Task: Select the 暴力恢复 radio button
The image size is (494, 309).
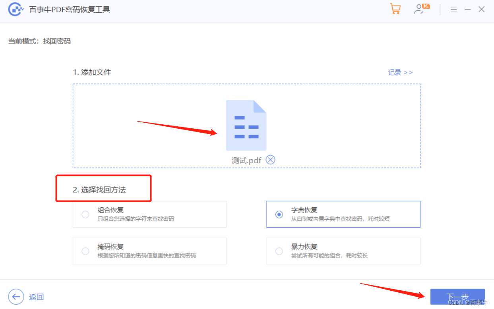Action: point(279,251)
